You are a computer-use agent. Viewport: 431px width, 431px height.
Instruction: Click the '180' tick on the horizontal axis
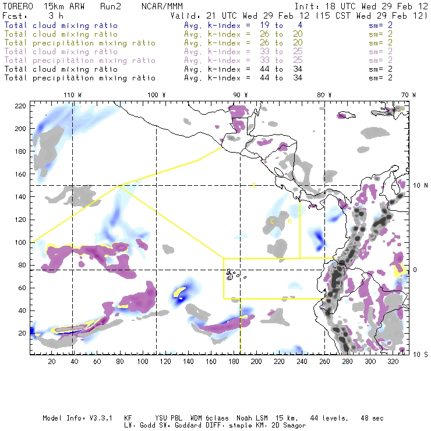tap(234, 362)
